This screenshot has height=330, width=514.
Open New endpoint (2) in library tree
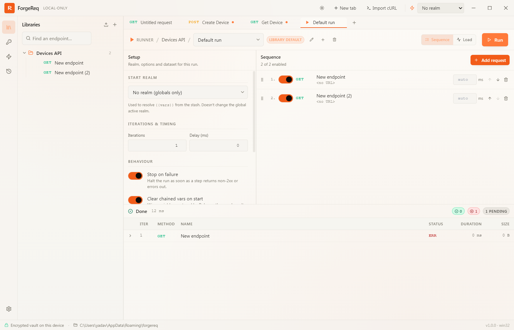72,72
